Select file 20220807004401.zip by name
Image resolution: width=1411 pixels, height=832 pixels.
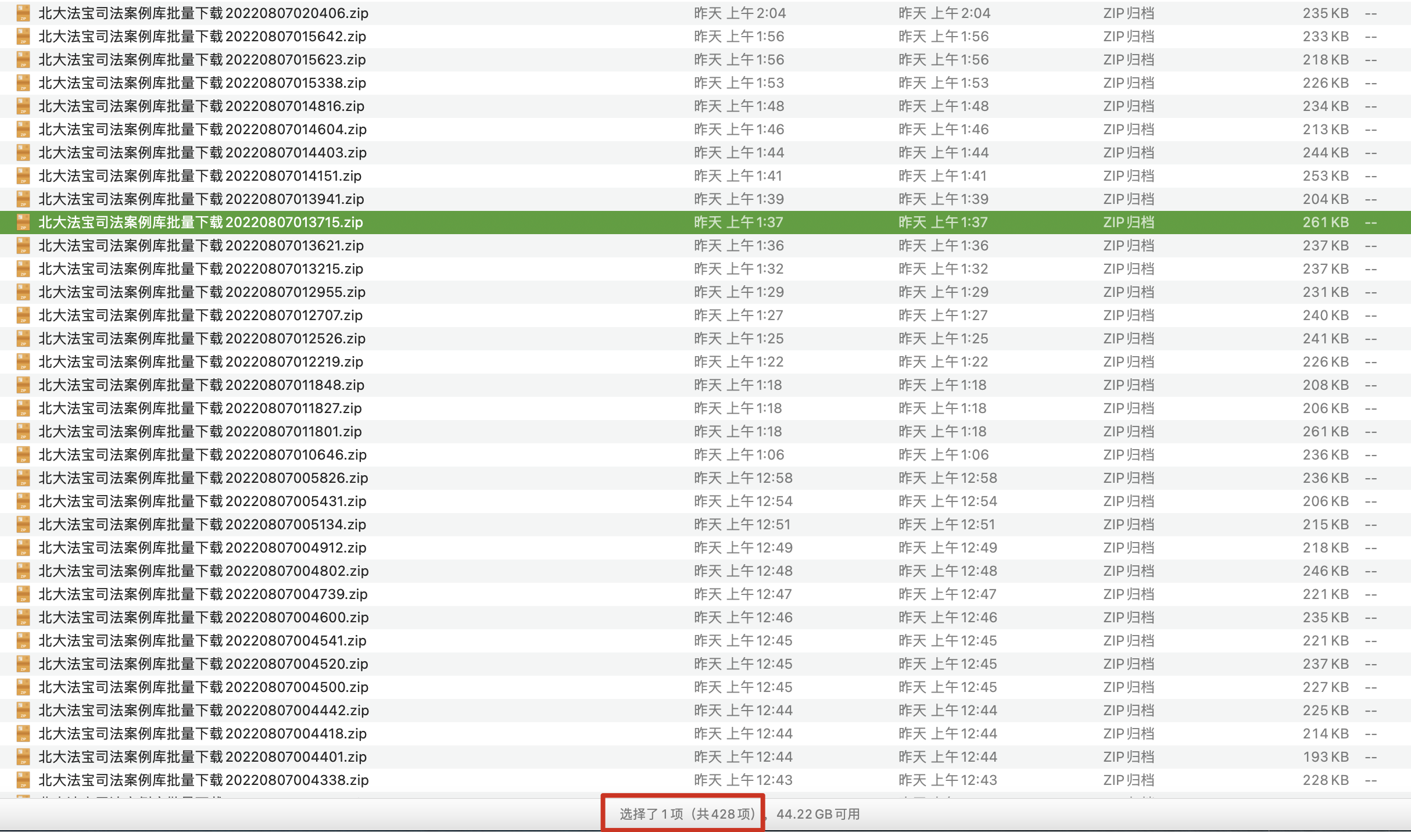coord(202,756)
